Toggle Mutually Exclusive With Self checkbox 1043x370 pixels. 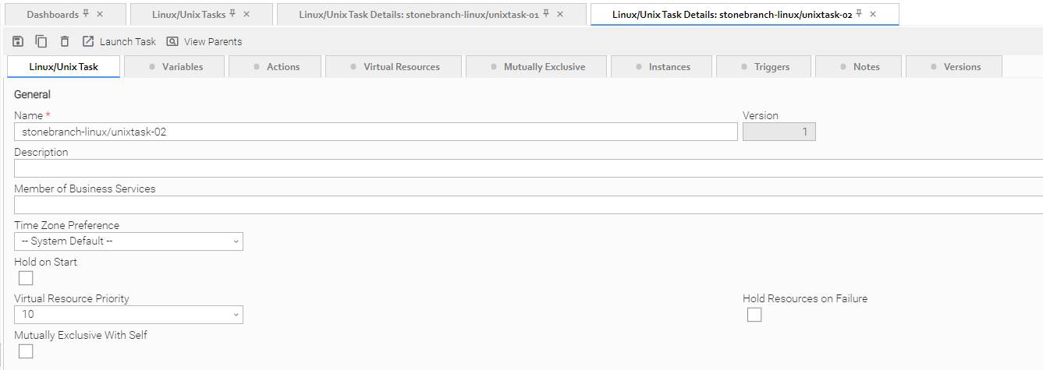point(26,351)
